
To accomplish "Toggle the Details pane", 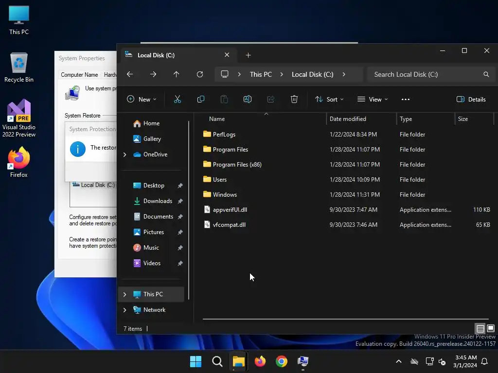I will [471, 99].
